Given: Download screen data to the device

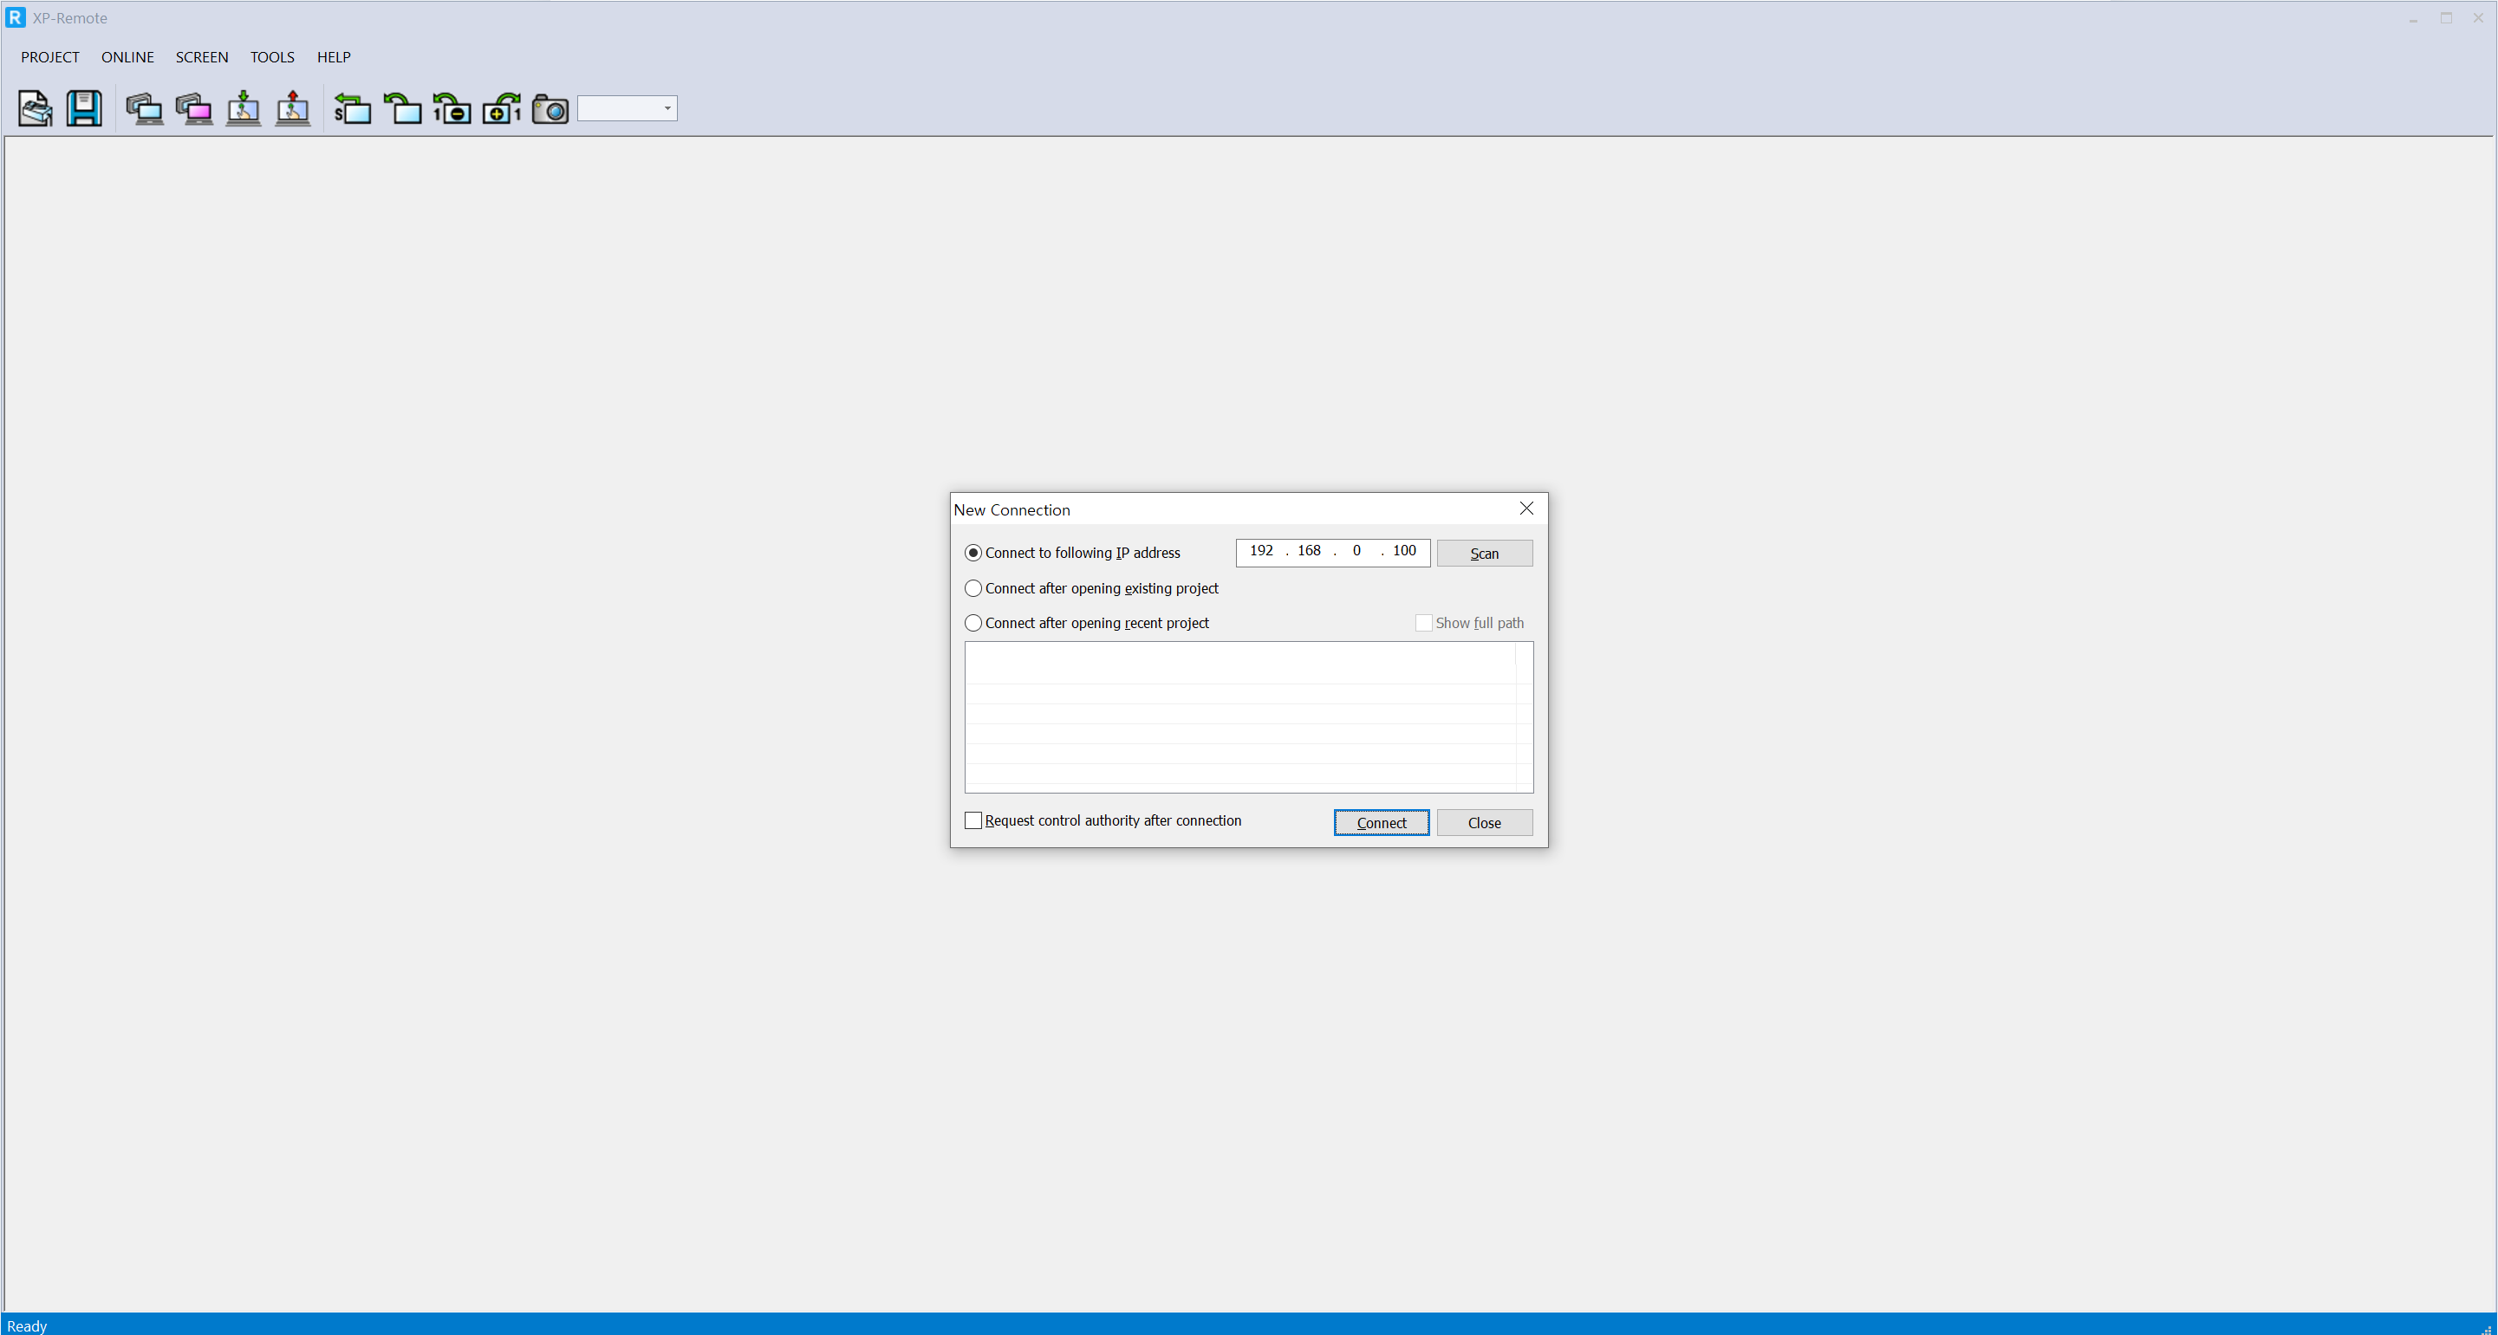Looking at the screenshot, I should pos(244,108).
